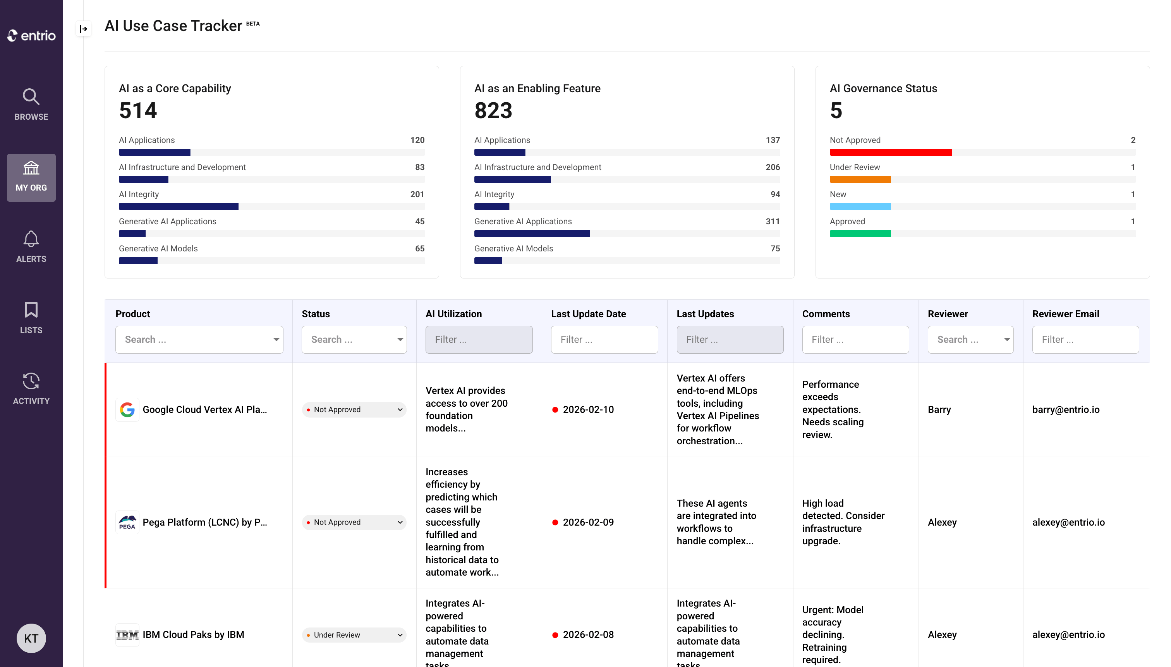Click the red Not Approved progress bar

coord(890,153)
